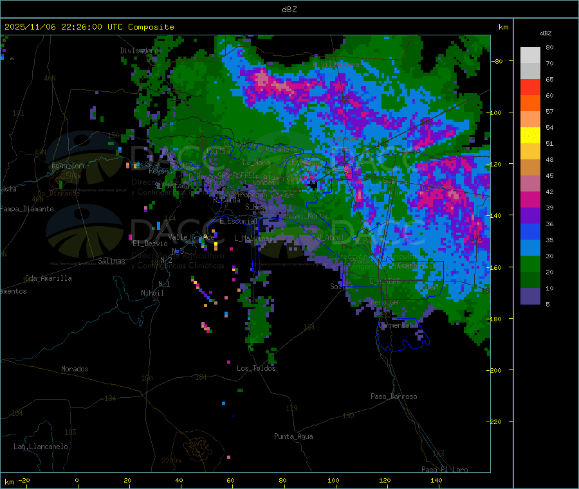Click the dBZ heading above the color scale
Image resolution: width=579 pixels, height=489 pixels.
546,33
